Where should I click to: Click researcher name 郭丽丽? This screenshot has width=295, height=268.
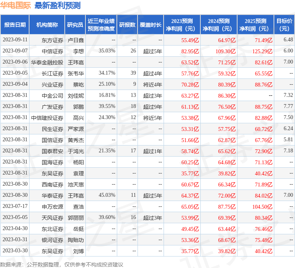(75, 218)
